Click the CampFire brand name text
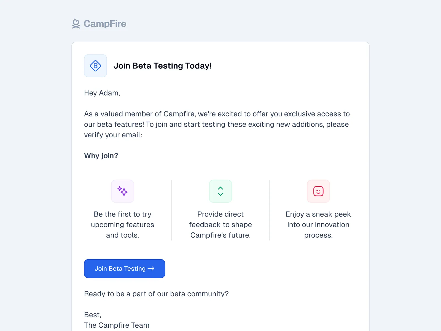This screenshot has width=441, height=331. (x=105, y=24)
